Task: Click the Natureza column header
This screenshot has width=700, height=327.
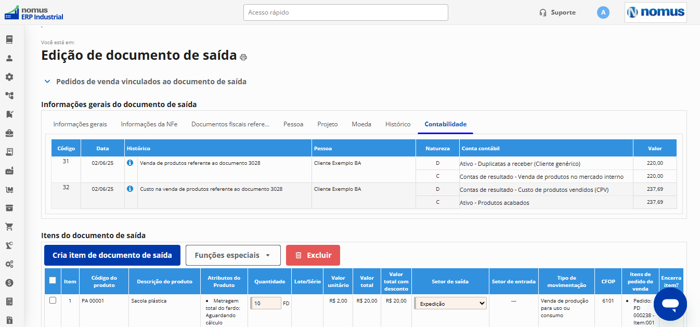Action: point(437,148)
